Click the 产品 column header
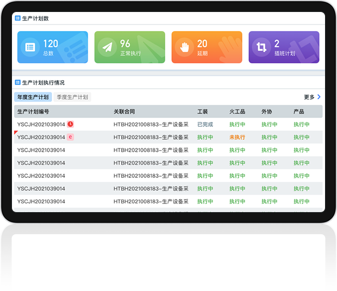This screenshot has width=337, height=291. pos(298,112)
